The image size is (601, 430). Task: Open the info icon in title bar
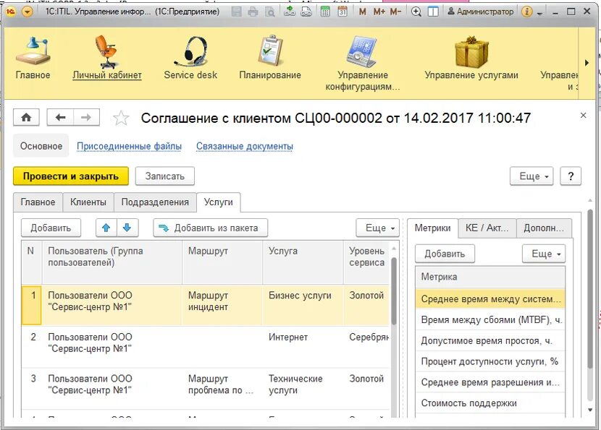click(x=526, y=12)
